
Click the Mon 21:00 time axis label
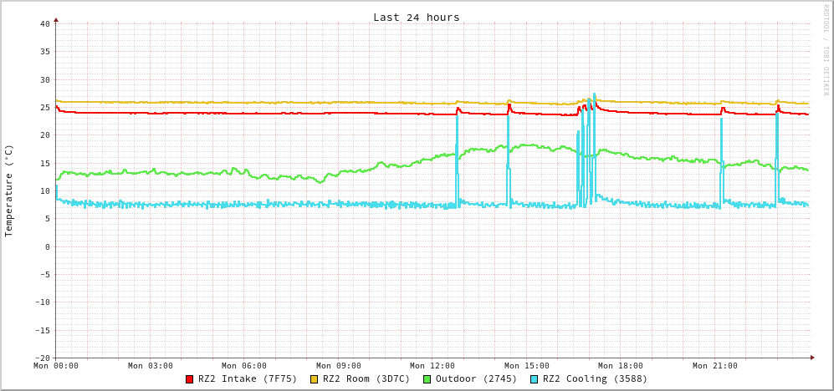click(715, 366)
